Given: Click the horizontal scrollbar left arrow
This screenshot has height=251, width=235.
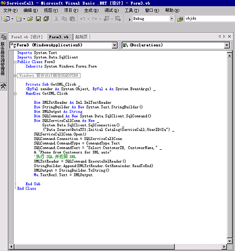Looking at the screenshot, I should point(11,246).
